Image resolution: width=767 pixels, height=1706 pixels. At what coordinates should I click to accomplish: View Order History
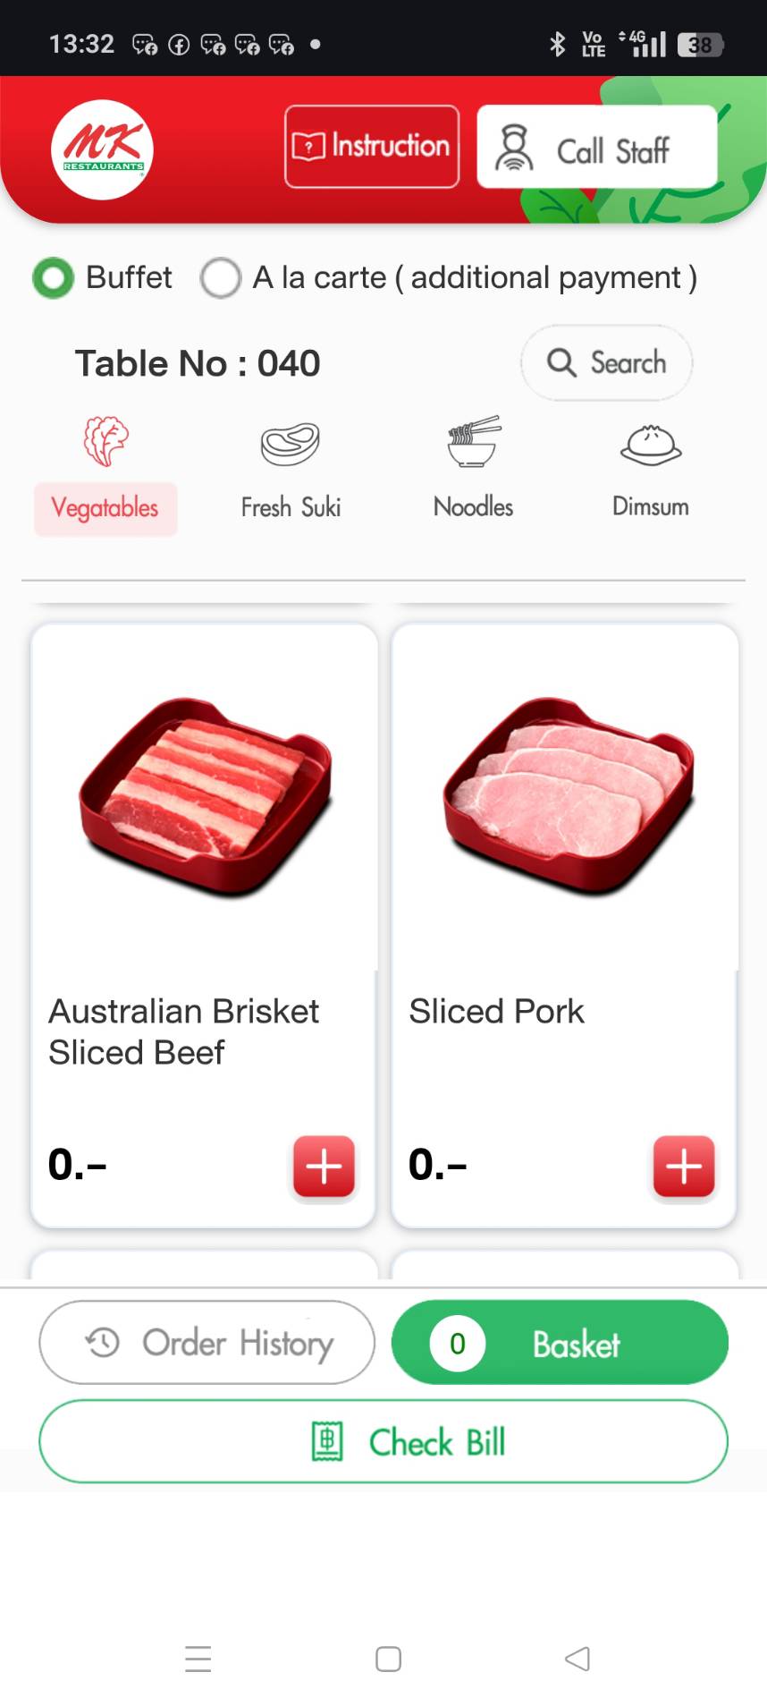[x=206, y=1342]
